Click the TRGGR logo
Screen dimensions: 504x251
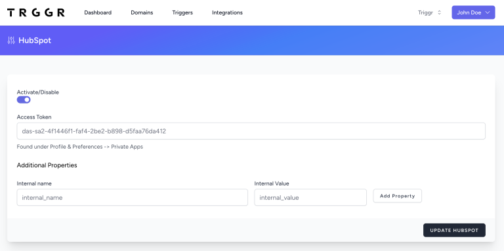pos(35,12)
